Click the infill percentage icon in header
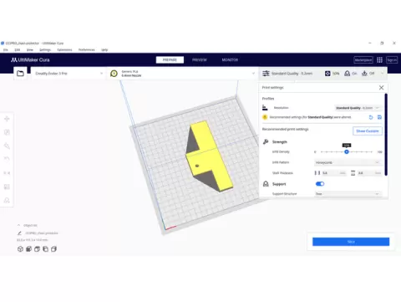The width and height of the screenshot is (401, 302). point(327,74)
